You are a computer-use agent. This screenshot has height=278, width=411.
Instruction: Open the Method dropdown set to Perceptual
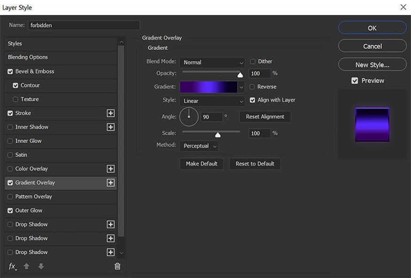[x=199, y=146]
